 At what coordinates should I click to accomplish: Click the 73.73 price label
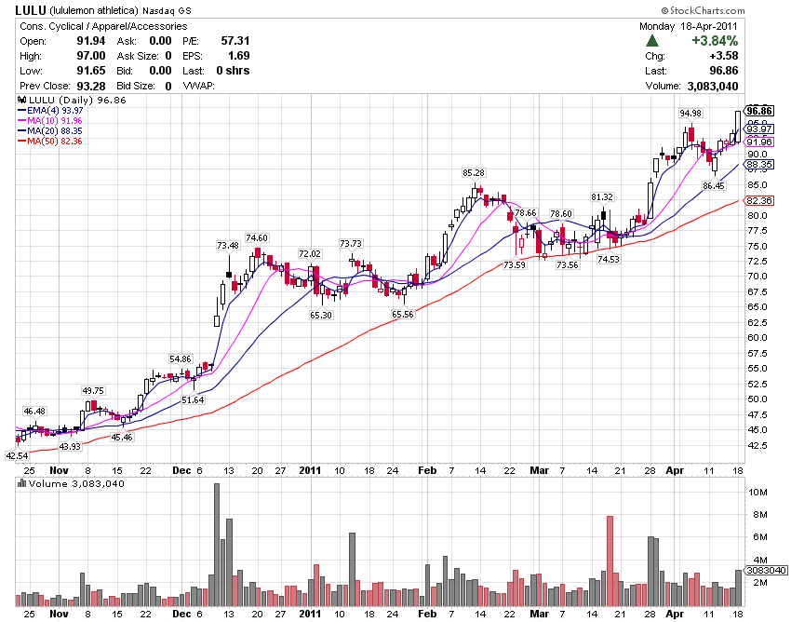[x=351, y=243]
